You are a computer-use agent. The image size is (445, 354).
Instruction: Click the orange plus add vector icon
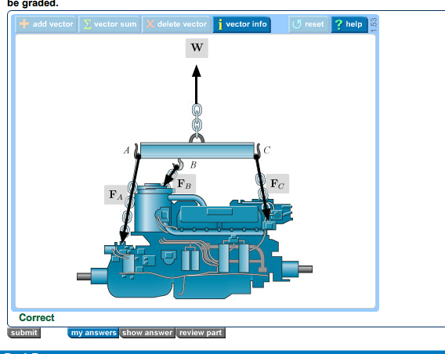[x=24, y=23]
